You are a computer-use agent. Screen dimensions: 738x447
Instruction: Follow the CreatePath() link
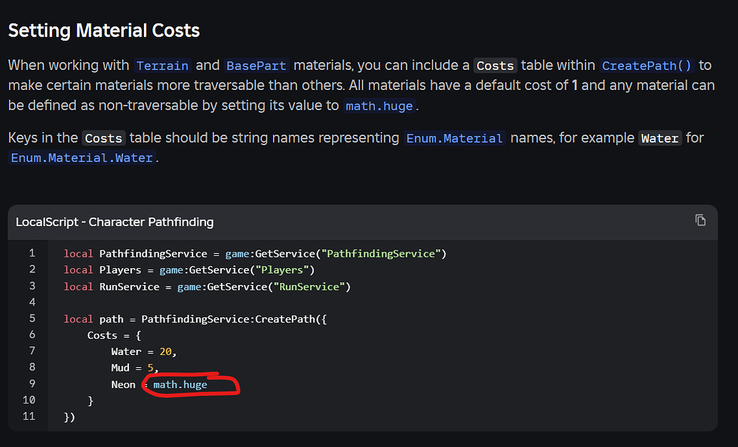(x=647, y=66)
